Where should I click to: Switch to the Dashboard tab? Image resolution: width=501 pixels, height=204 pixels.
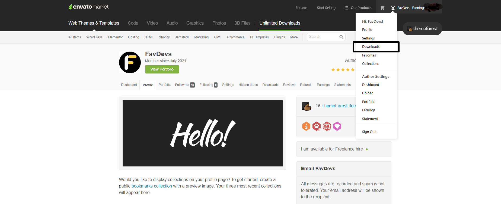coord(129,85)
